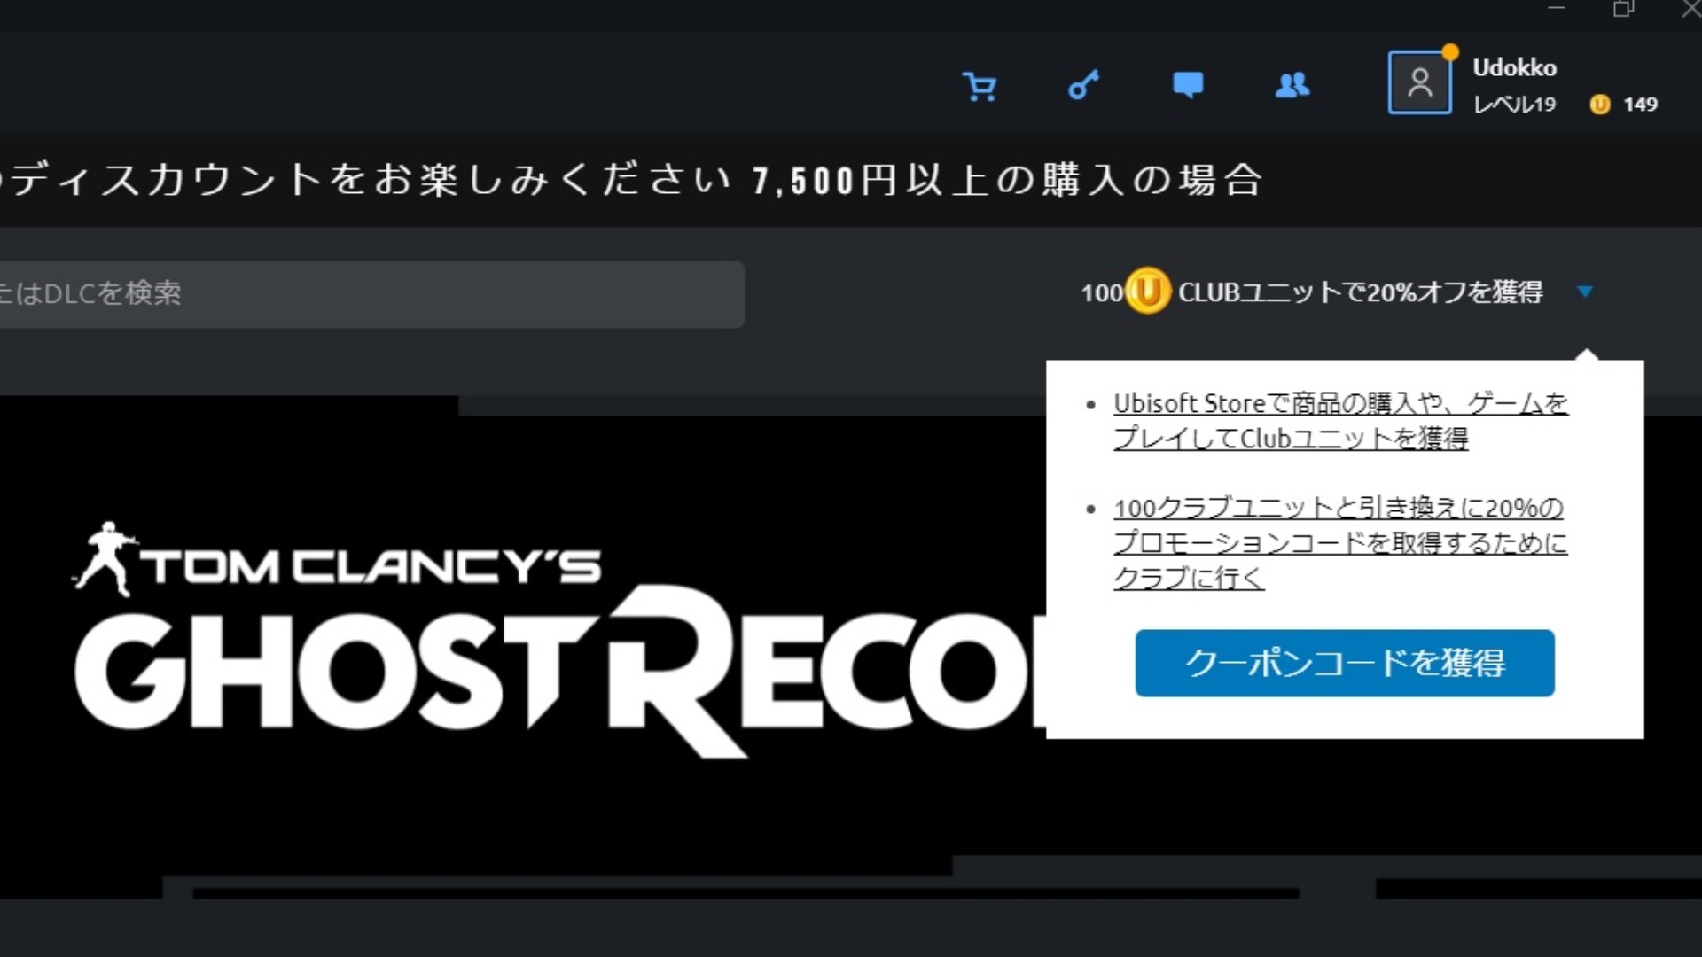Viewport: 1702px width, 957px height.
Task: Open the friends list icon
Action: pos(1292,85)
